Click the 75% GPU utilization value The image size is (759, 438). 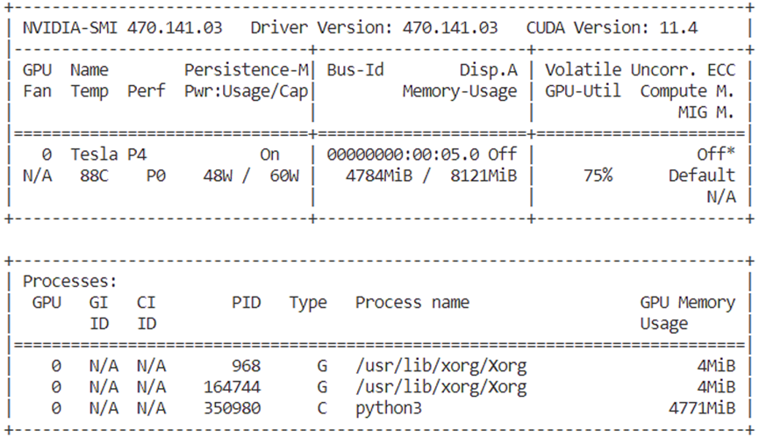coord(597,175)
